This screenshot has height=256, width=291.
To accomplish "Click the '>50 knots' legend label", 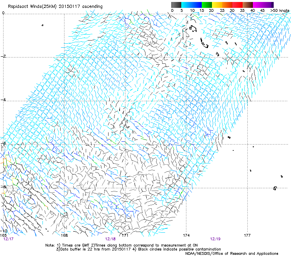I will [x=280, y=11].
